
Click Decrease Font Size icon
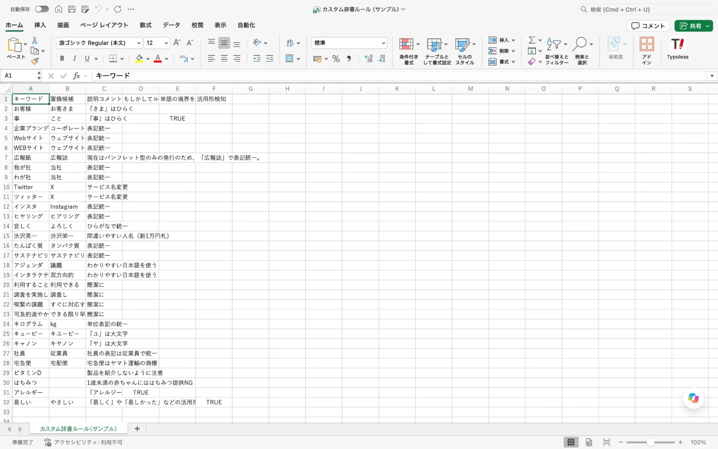pyautogui.click(x=190, y=43)
